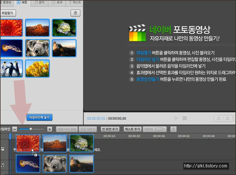
Task: Click the trash icon in photo panel
Action: tap(76, 13)
